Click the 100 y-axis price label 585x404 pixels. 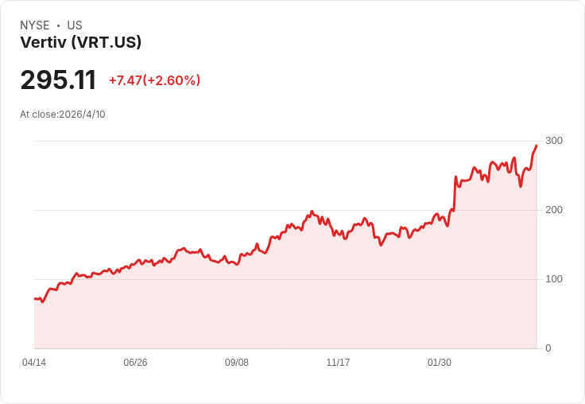tap(553, 279)
